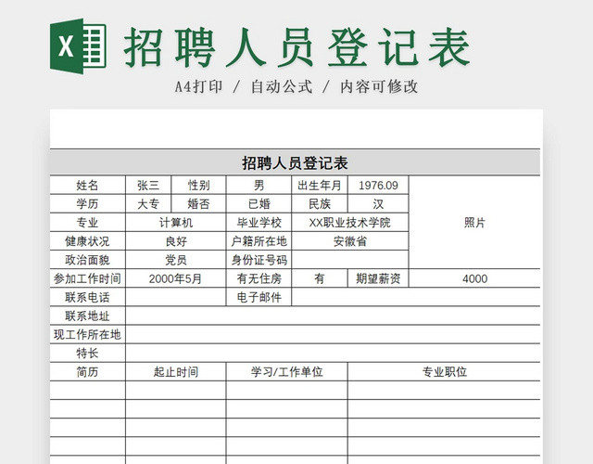593x464 pixels.
Task: Select the 专业 label cell in top section
Action: (87, 223)
